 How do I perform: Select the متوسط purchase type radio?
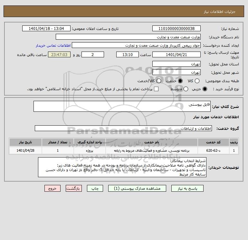186,89
